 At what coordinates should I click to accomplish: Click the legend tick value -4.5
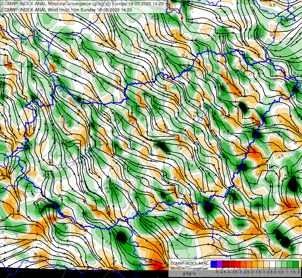[222, 272]
